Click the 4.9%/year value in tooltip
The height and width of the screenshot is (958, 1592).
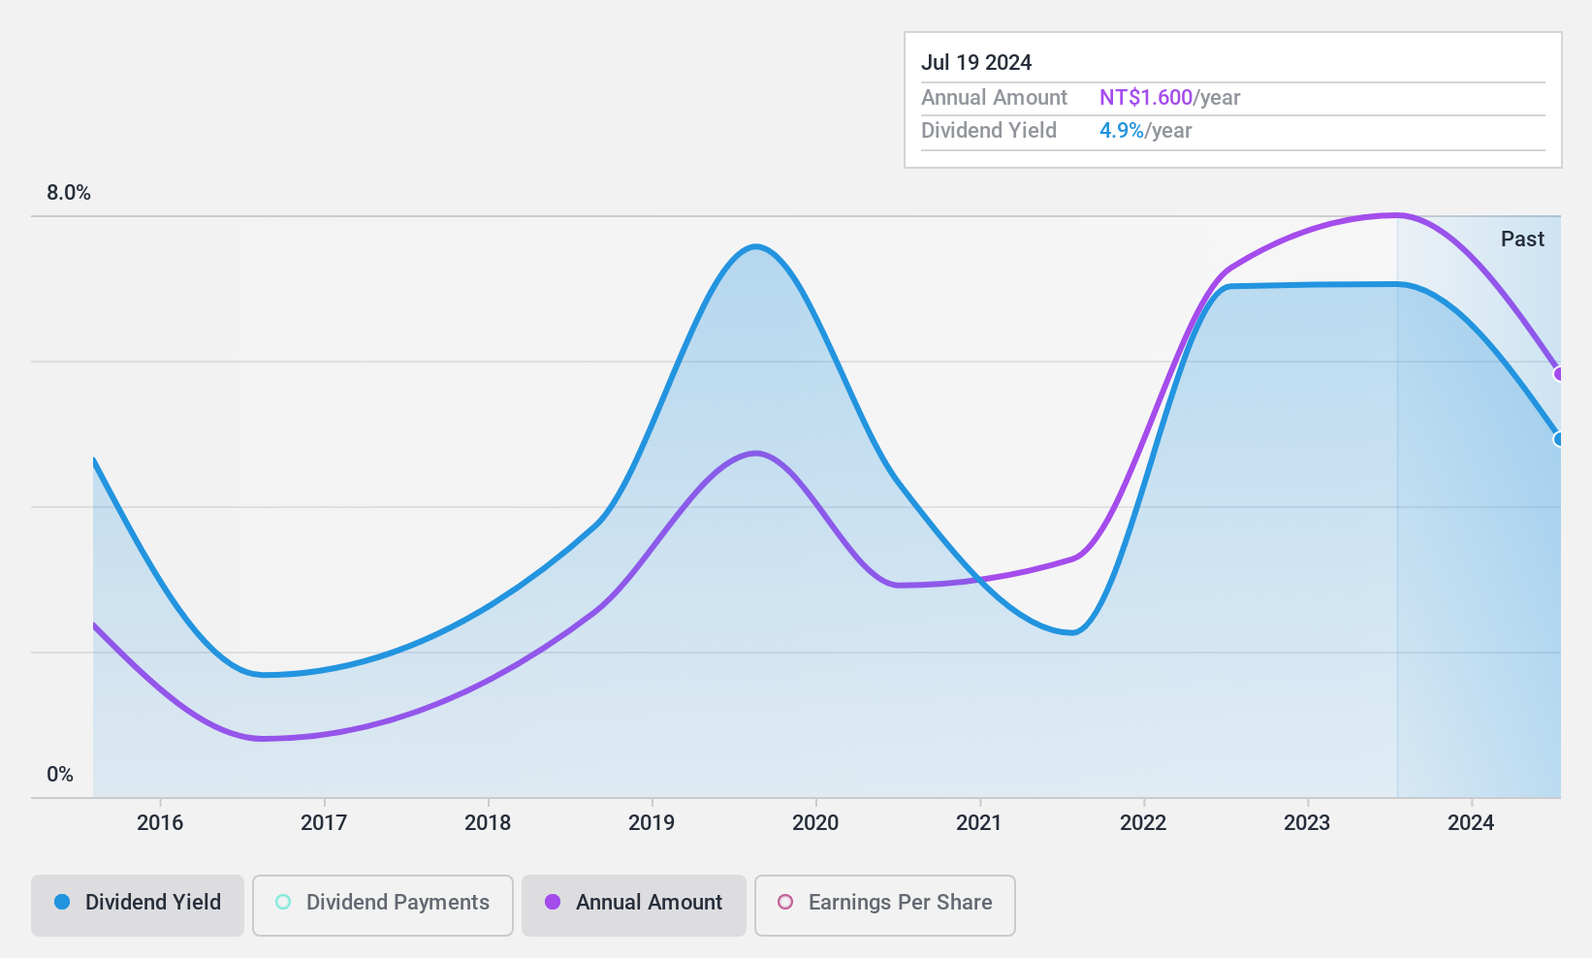pyautogui.click(x=1146, y=131)
